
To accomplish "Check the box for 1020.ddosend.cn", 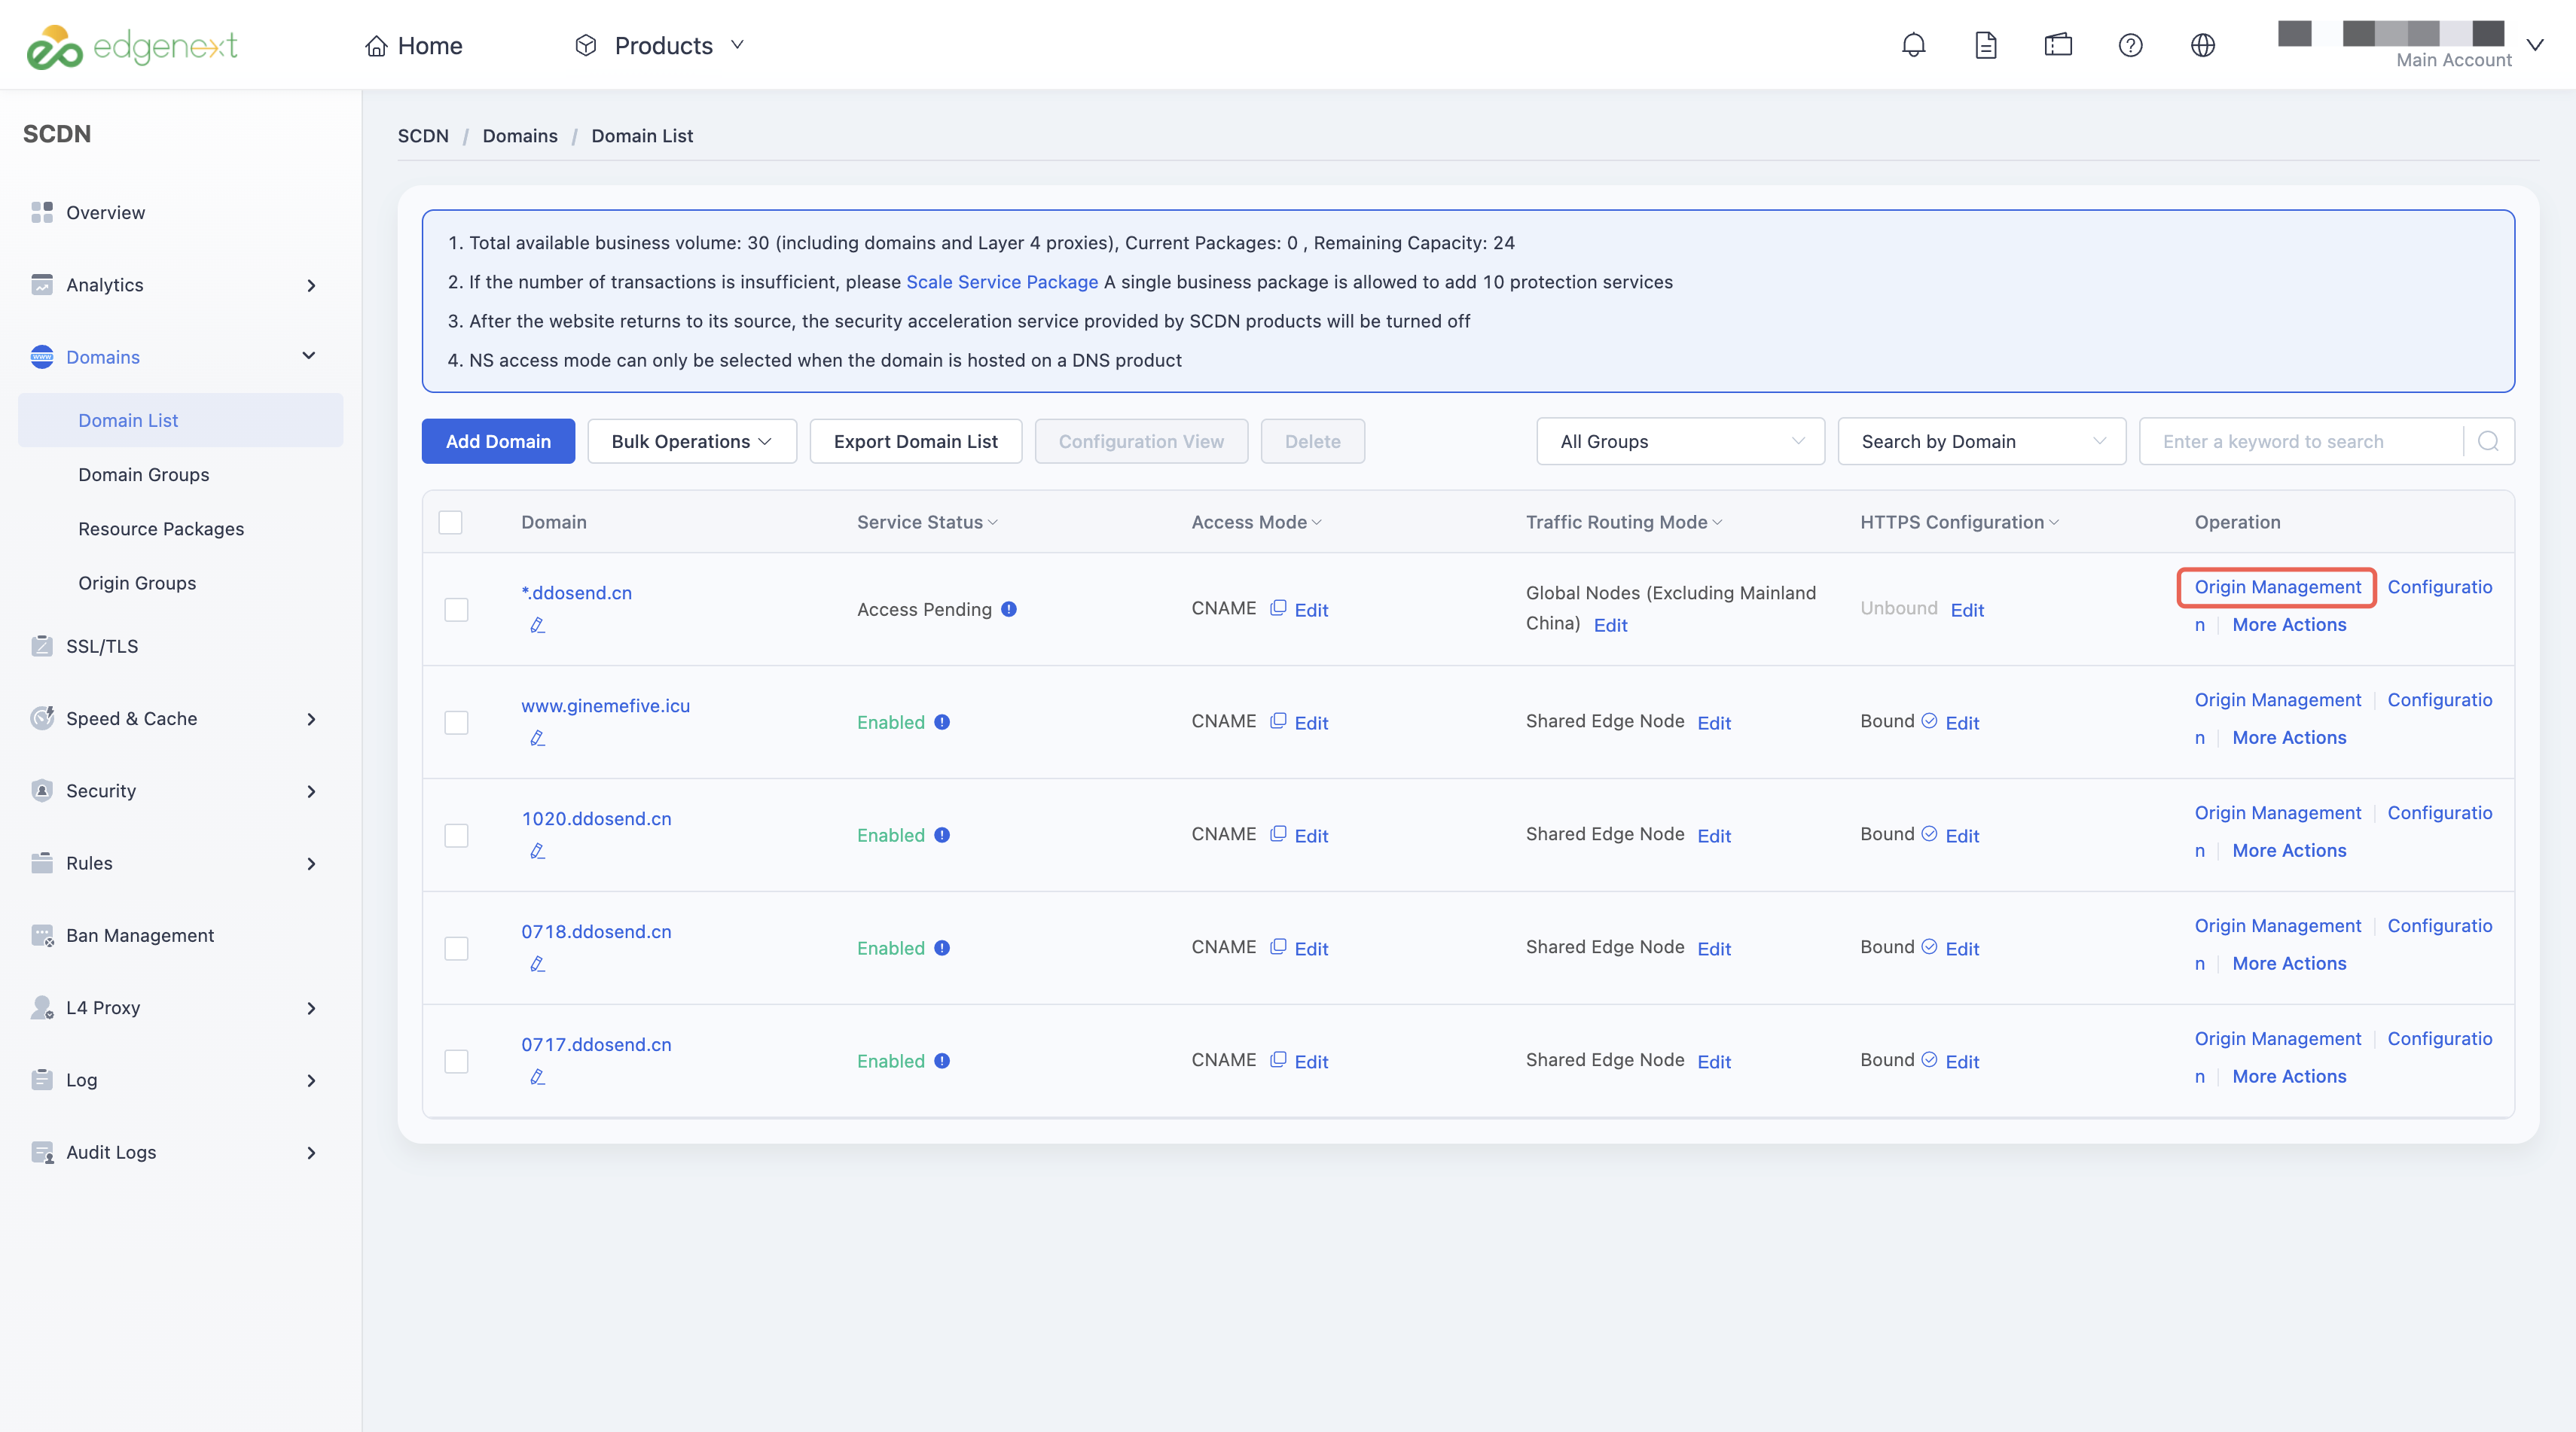I will pyautogui.click(x=456, y=836).
